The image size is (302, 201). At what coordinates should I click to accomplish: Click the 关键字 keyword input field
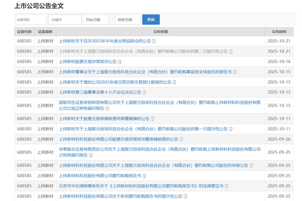(x=65, y=20)
